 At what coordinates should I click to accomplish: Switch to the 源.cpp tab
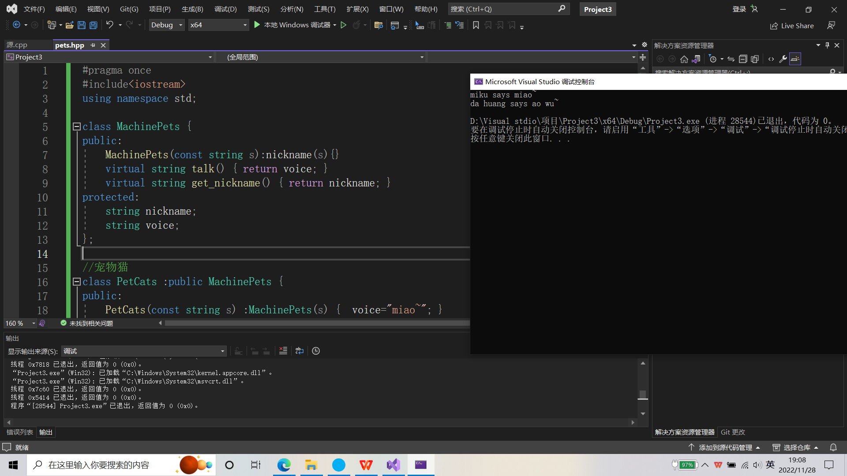[17, 45]
